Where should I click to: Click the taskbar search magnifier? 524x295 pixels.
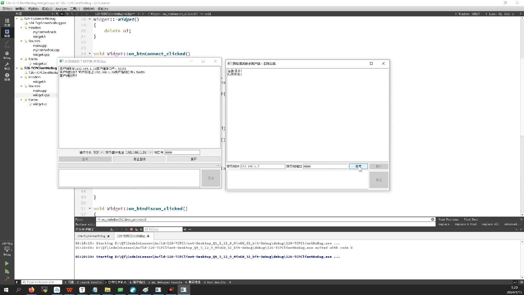19,290
